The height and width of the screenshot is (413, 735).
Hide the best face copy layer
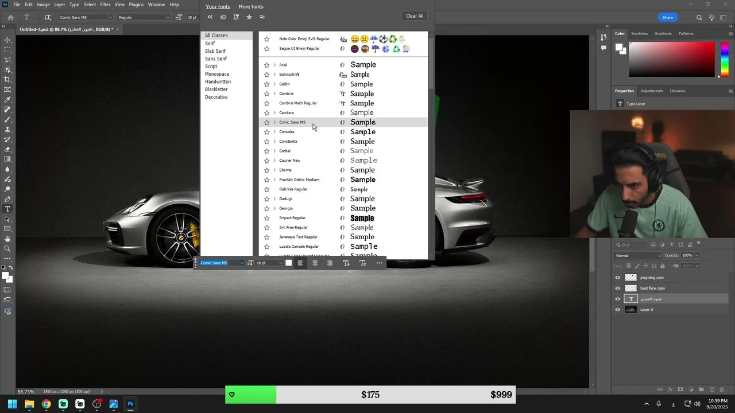(618, 288)
